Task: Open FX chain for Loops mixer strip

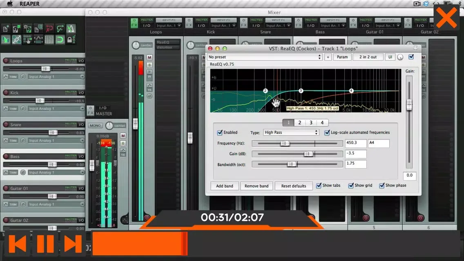Action: pyautogui.click(x=134, y=25)
